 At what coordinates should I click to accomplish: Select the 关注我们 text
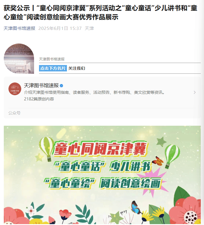[77, 68]
